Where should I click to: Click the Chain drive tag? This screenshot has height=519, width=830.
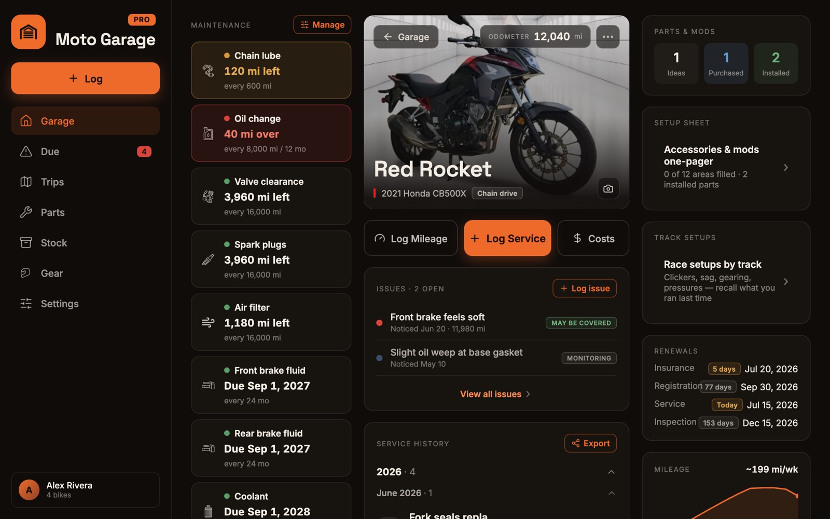click(497, 193)
